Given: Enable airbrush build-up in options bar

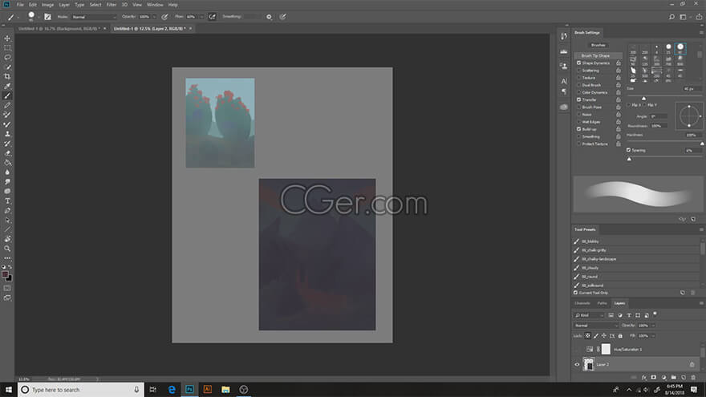Looking at the screenshot, I should point(212,17).
